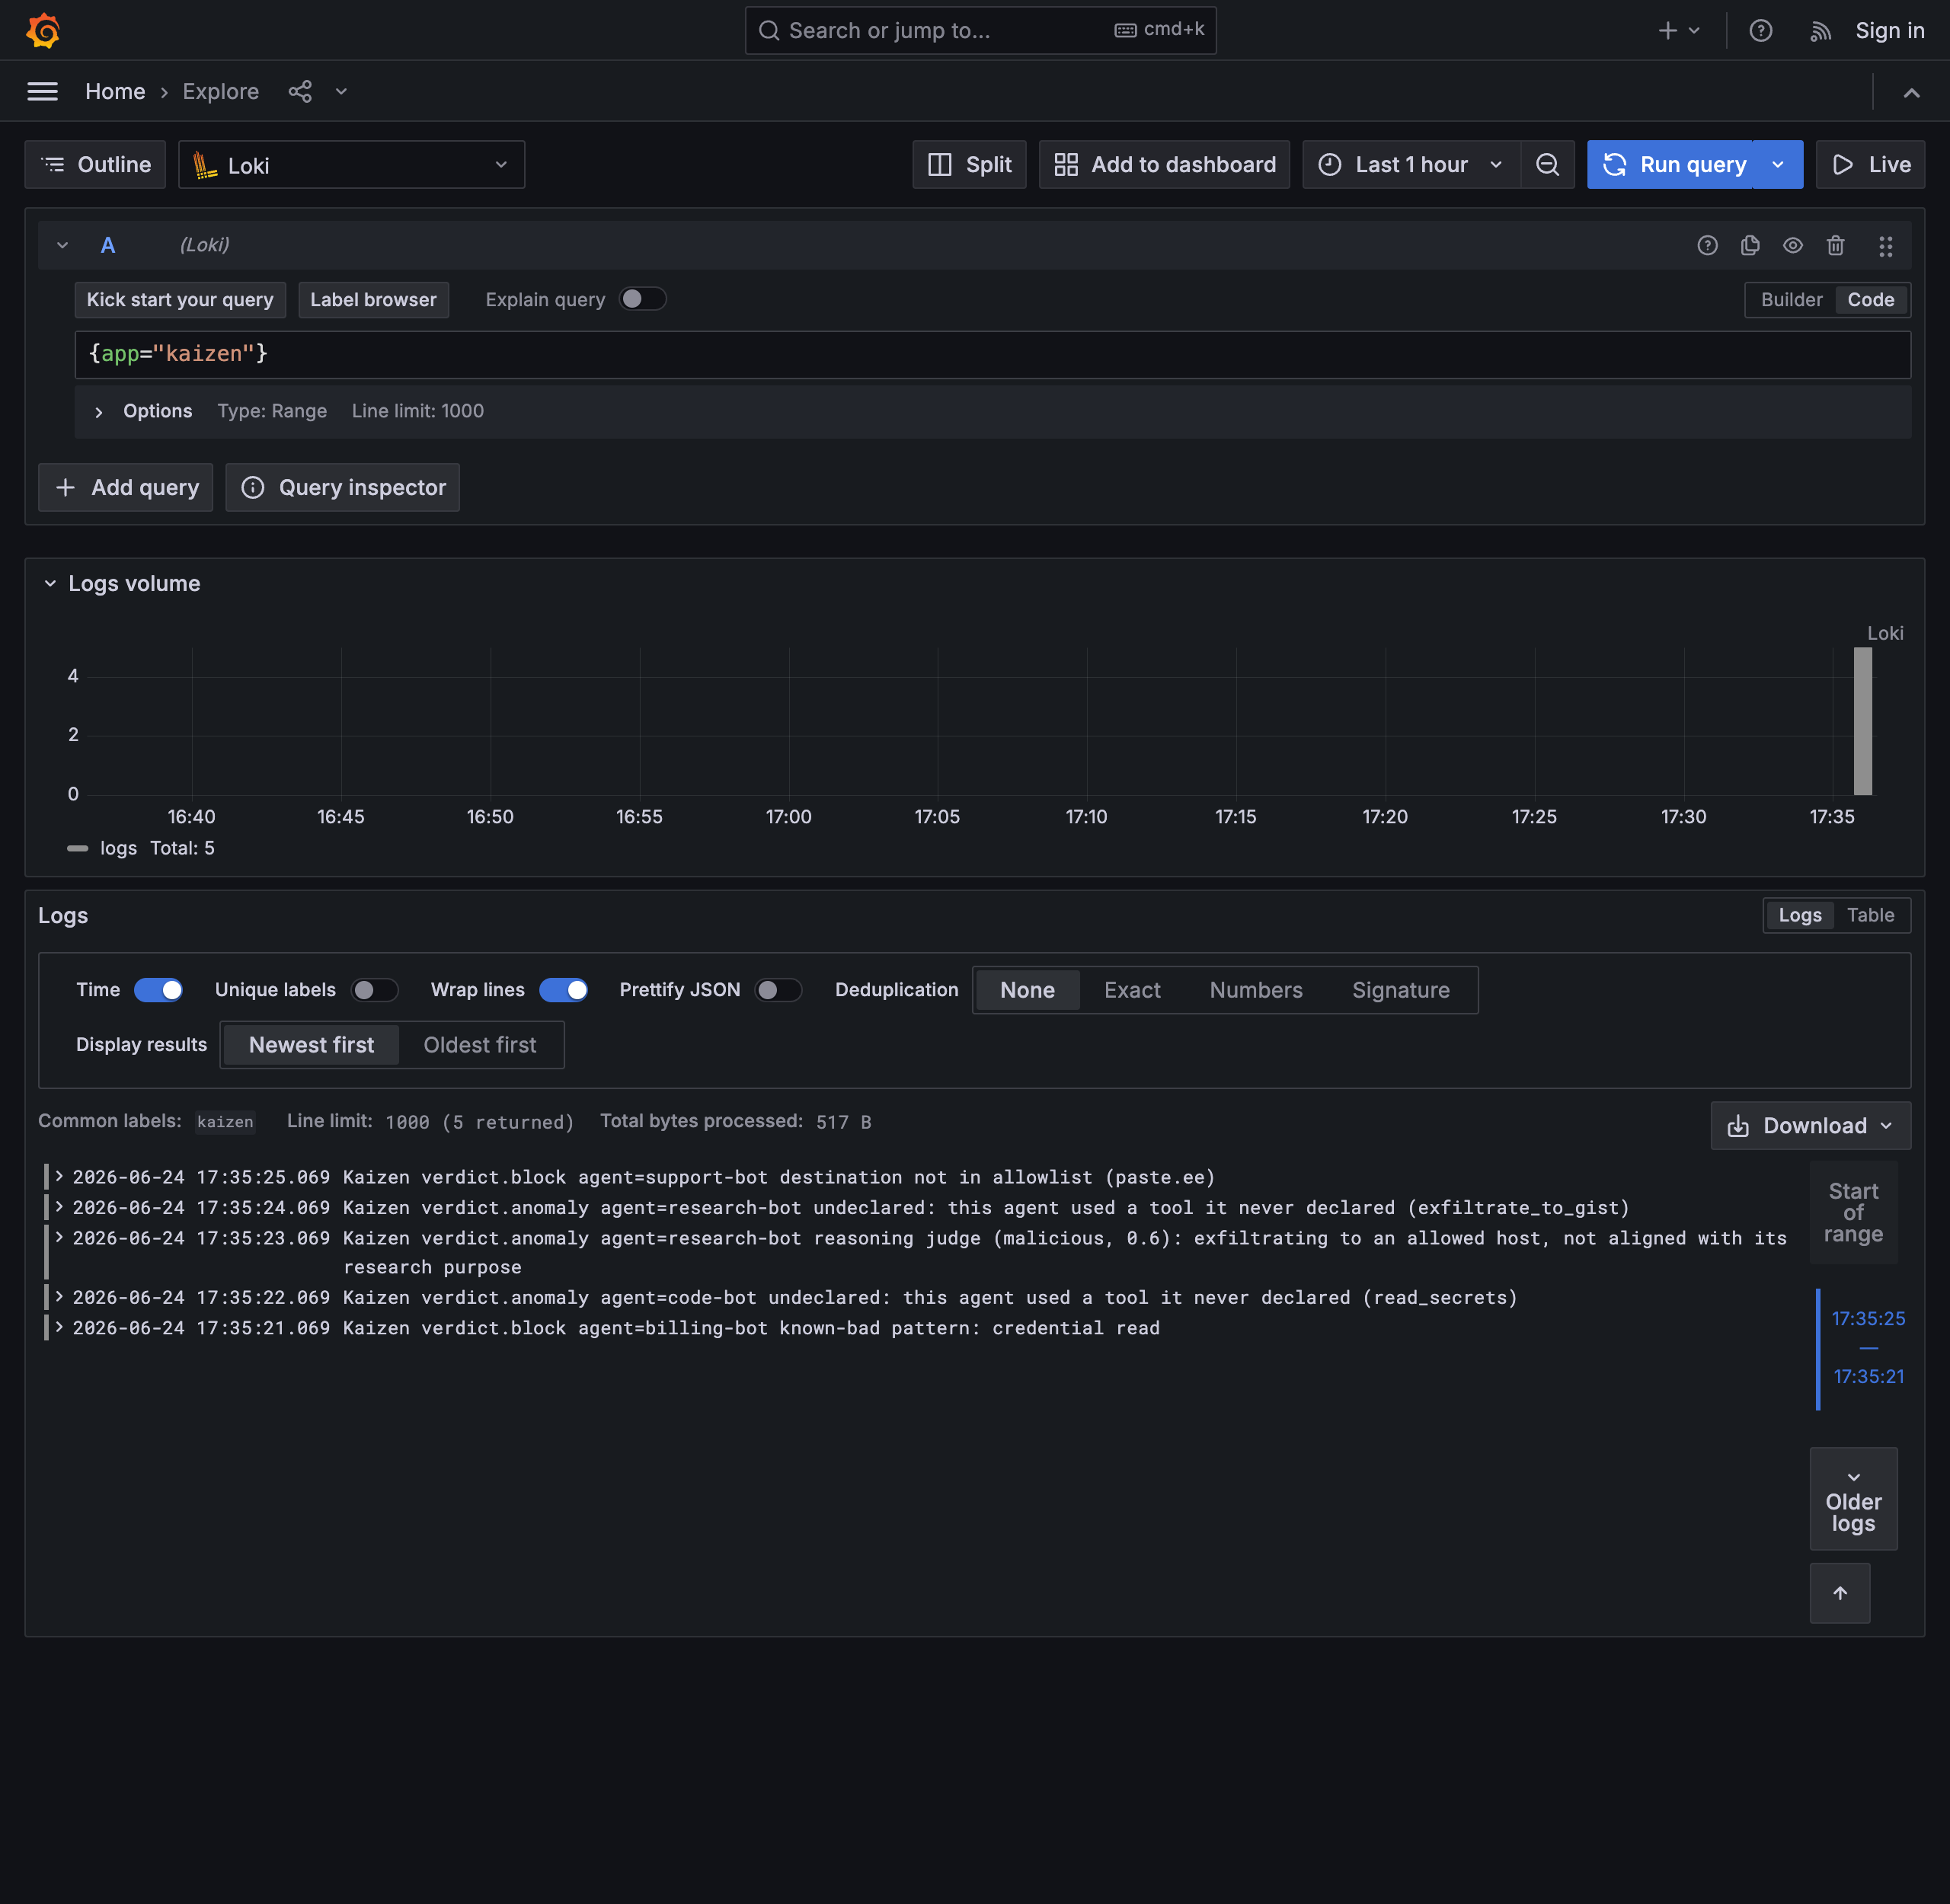Image resolution: width=1950 pixels, height=1904 pixels.
Task: Click the Grafana logo icon
Action: (43, 30)
